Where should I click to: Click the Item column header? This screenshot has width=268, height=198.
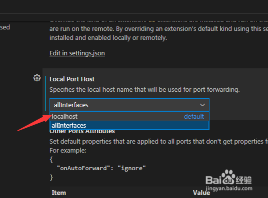pos(59,193)
